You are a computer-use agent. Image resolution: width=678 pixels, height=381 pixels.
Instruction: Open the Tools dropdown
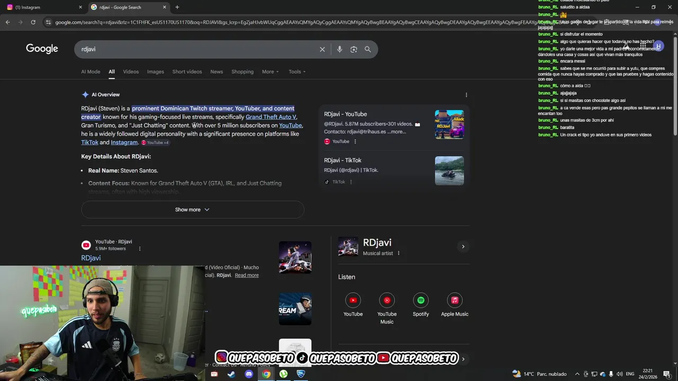tap(297, 72)
